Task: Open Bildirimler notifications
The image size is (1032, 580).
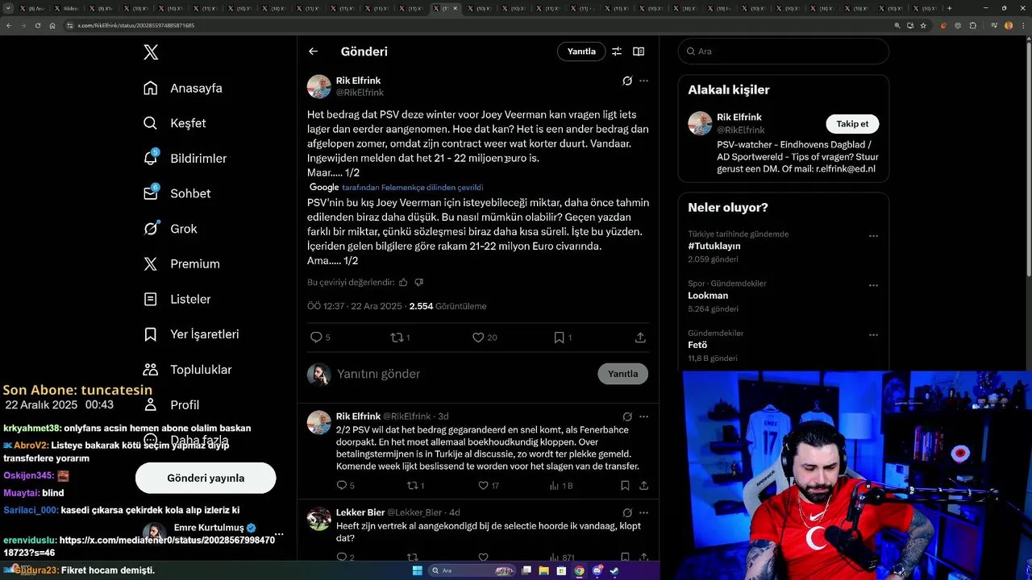Action: (x=185, y=158)
